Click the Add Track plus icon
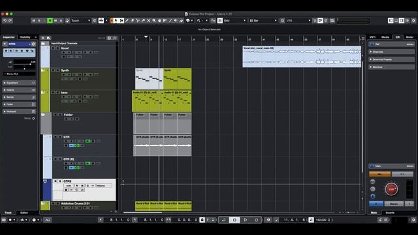The width and height of the screenshot is (418, 235). (x=43, y=38)
